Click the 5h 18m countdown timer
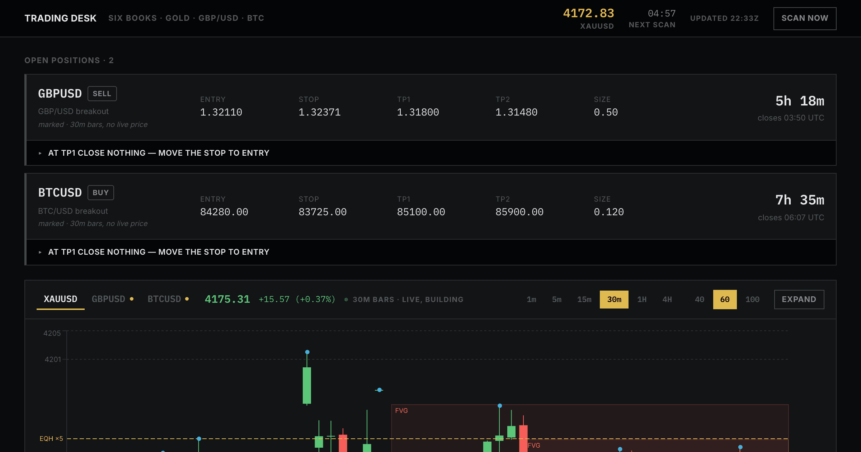 [800, 101]
